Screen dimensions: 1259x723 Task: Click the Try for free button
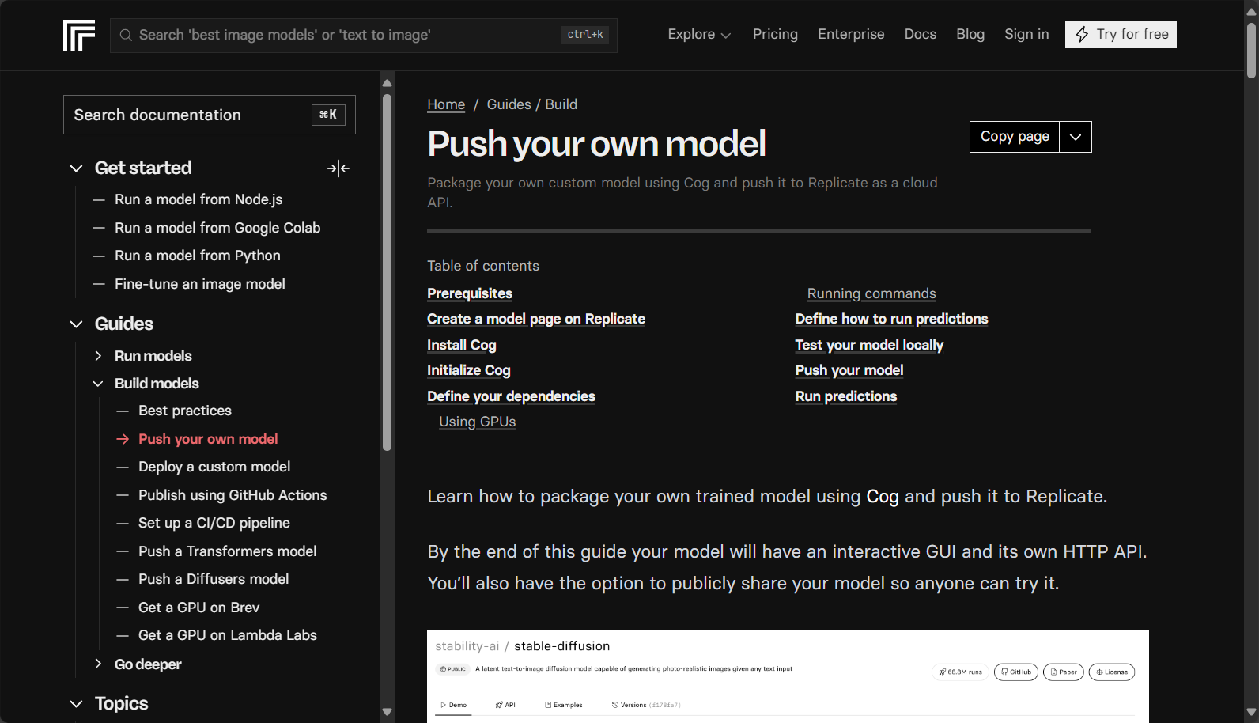(1121, 34)
